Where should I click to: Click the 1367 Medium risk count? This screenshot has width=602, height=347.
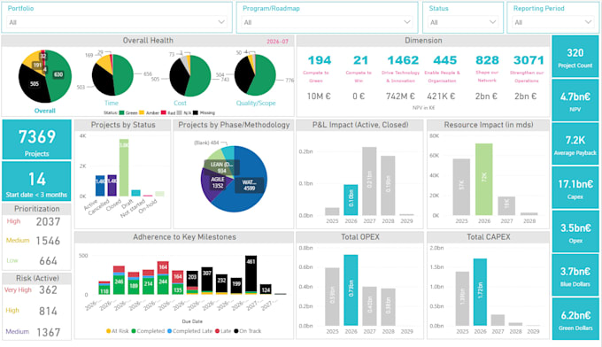pos(49,332)
